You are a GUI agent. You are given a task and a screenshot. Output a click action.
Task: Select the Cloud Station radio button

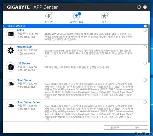coord(145,80)
